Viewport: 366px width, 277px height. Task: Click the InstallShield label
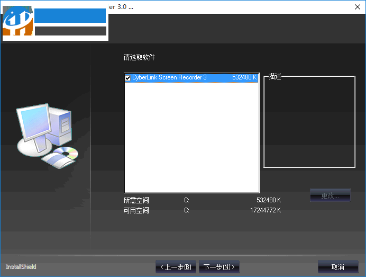[21, 267]
